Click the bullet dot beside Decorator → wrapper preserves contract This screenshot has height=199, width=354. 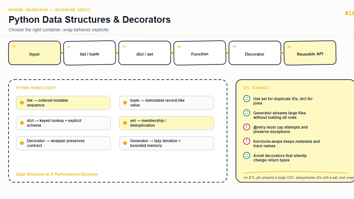(22, 143)
